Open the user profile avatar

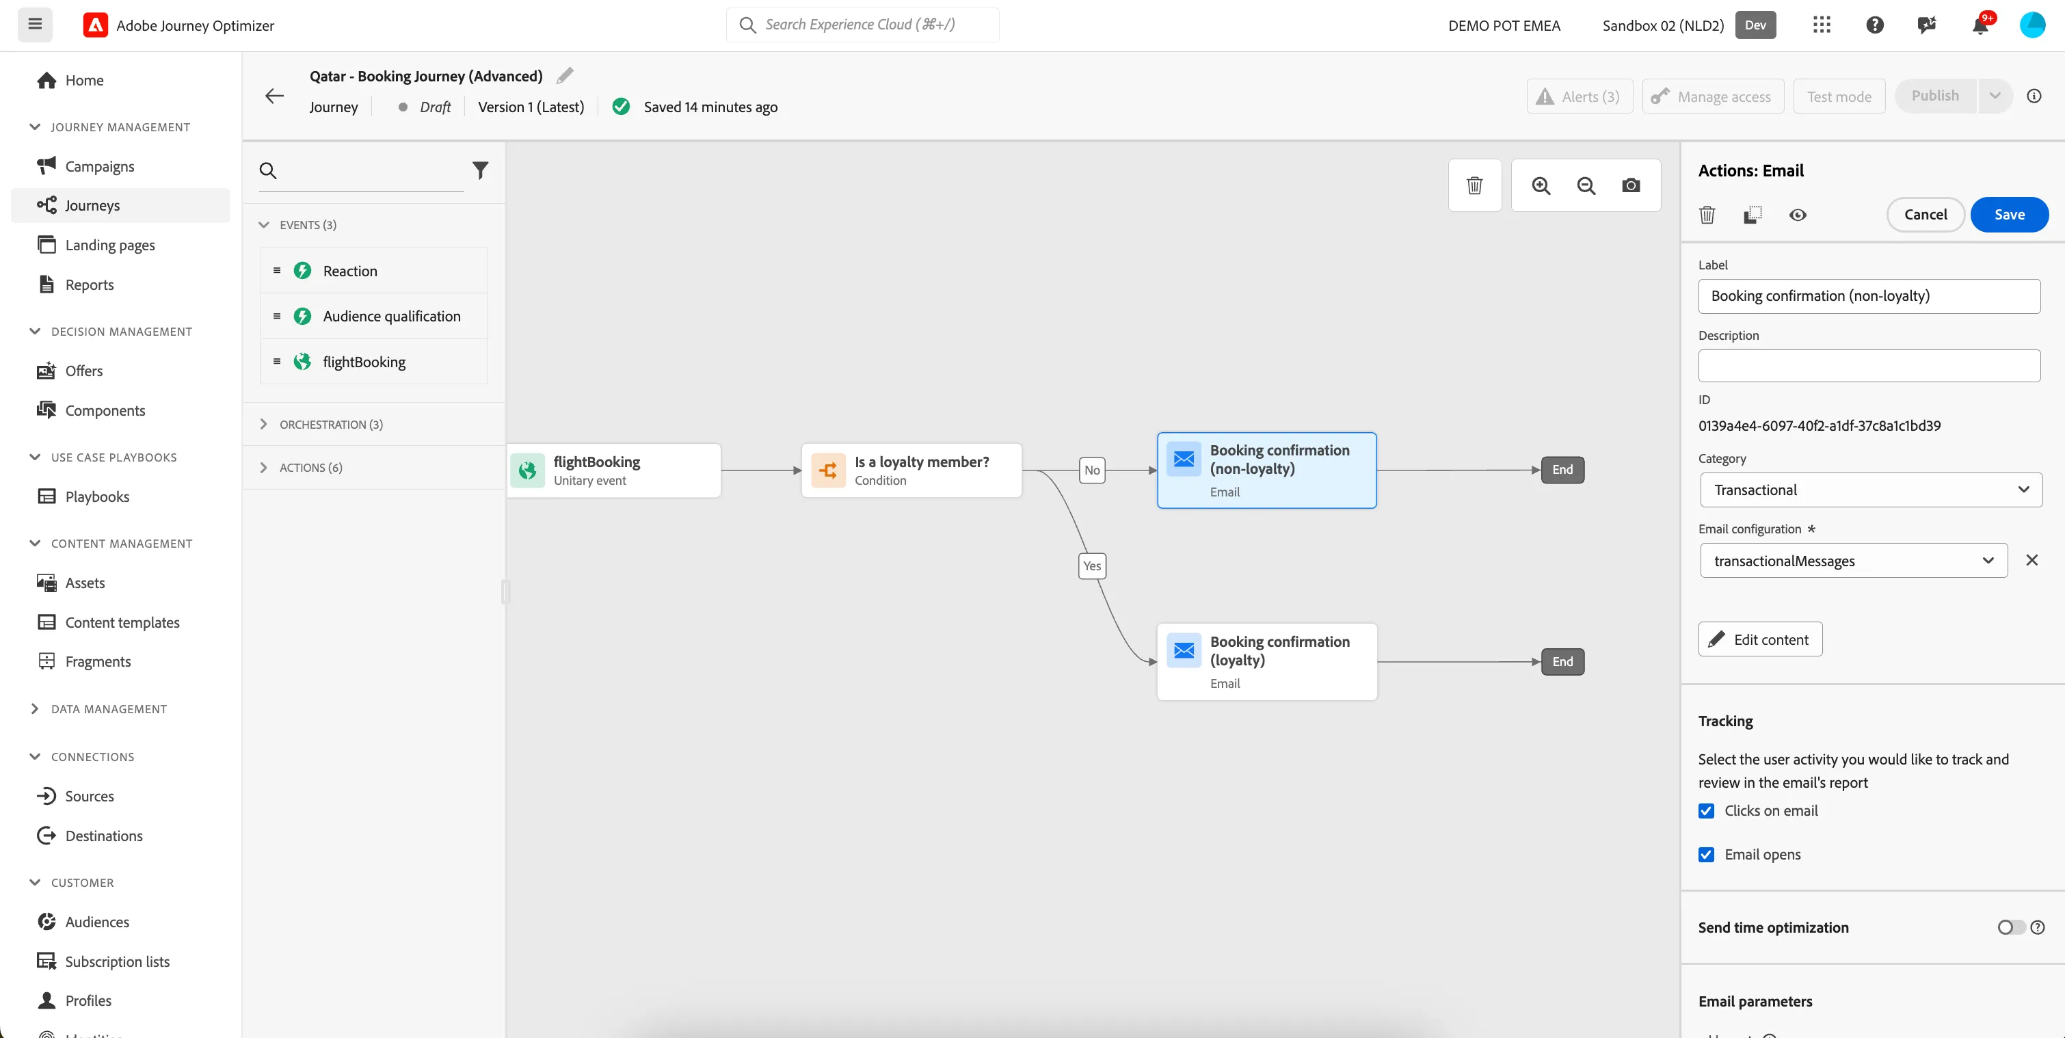coord(2032,25)
